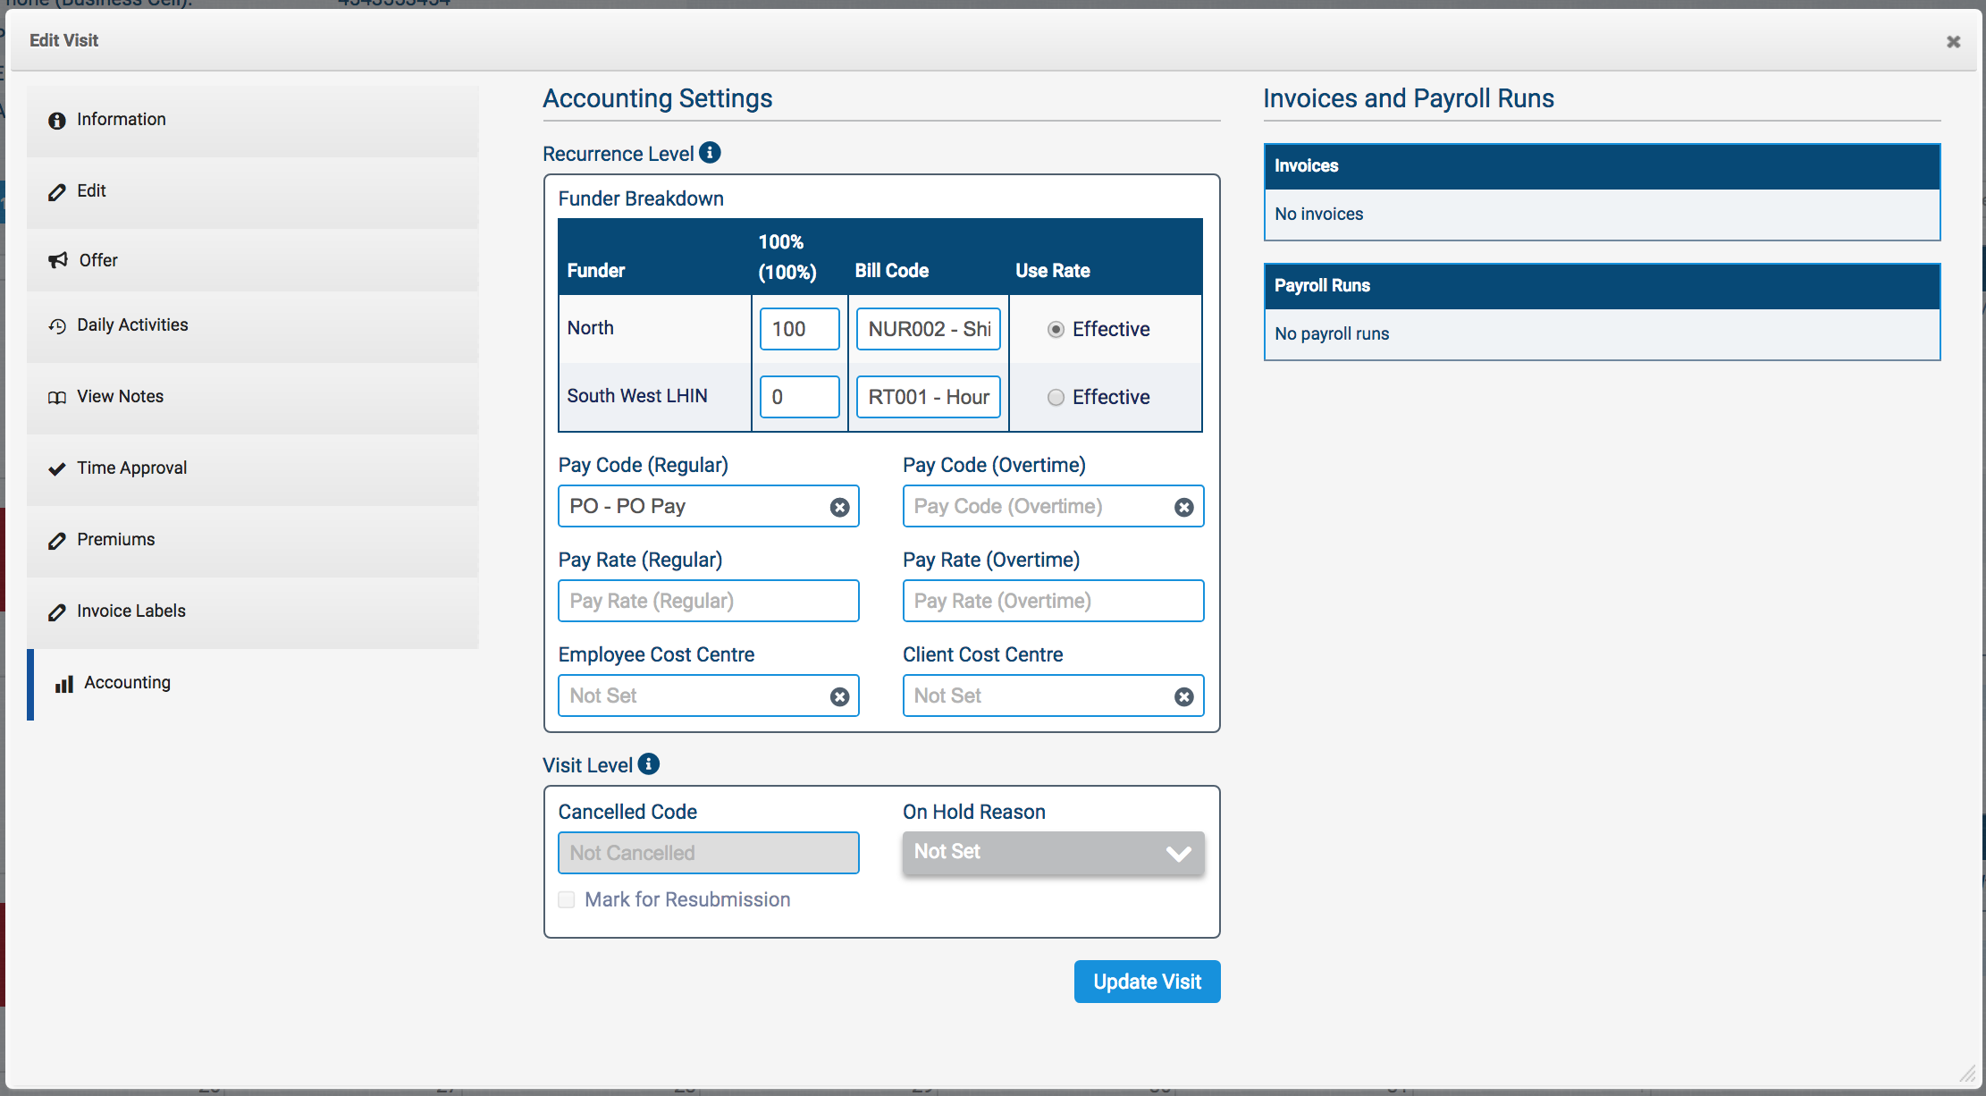Click the Visit Level info icon
The height and width of the screenshot is (1096, 1986).
coord(649,764)
